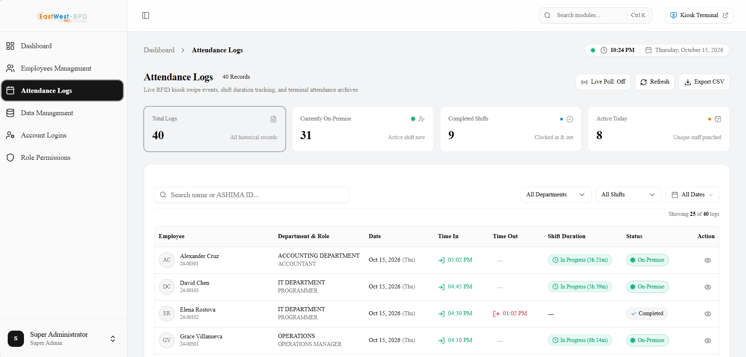Screen dimensions: 746x357
Task: Open Role Permissions page
Action: [x=63, y=157]
